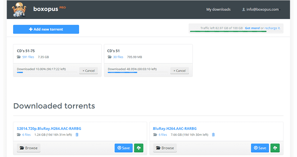Image resolution: width=297 pixels, height=157 pixels.
Task: Click the 7.35 GB size text
Action: 44,57
